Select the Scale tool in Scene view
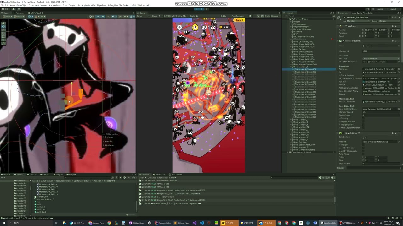403x226 pixels. coord(3,33)
